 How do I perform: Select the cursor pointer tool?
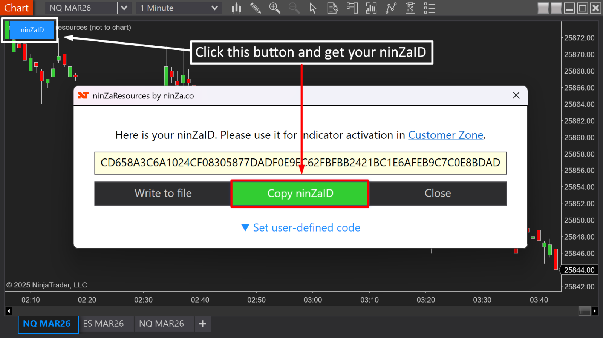pos(313,8)
